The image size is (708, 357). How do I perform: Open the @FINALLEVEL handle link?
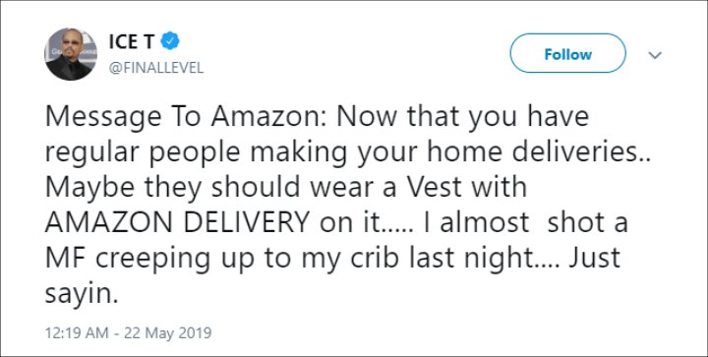pos(155,68)
